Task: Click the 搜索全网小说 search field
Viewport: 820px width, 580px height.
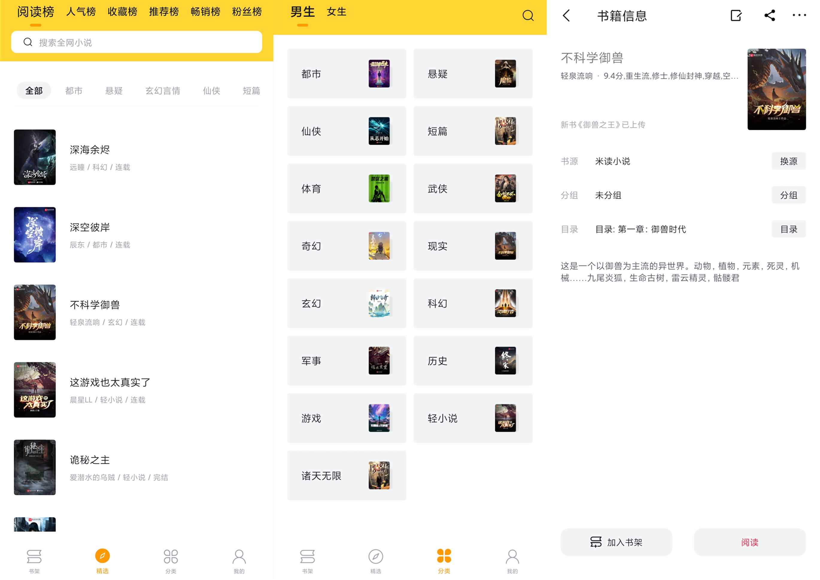Action: 136,42
